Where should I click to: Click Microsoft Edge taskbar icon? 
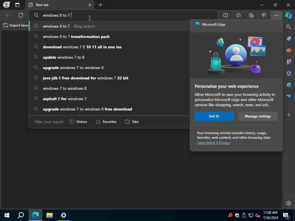35,215
